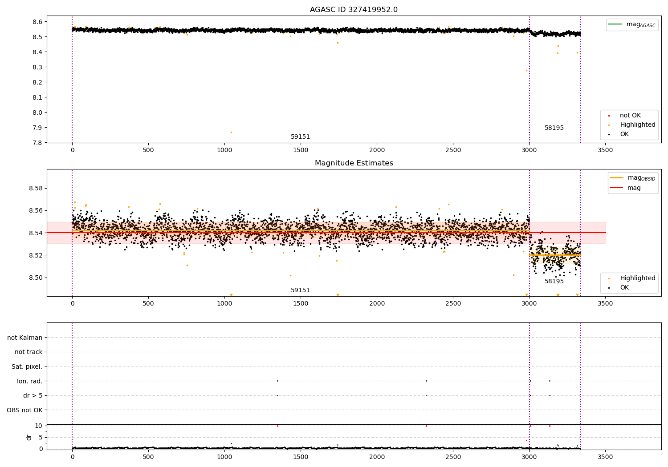
Task: Click the 'Sat. pixel.' axis label
Action: click(27, 367)
